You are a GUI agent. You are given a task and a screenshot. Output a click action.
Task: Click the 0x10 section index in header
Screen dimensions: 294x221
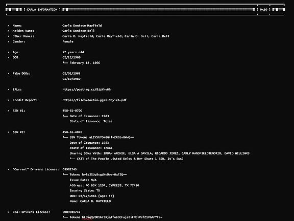tap(263, 10)
